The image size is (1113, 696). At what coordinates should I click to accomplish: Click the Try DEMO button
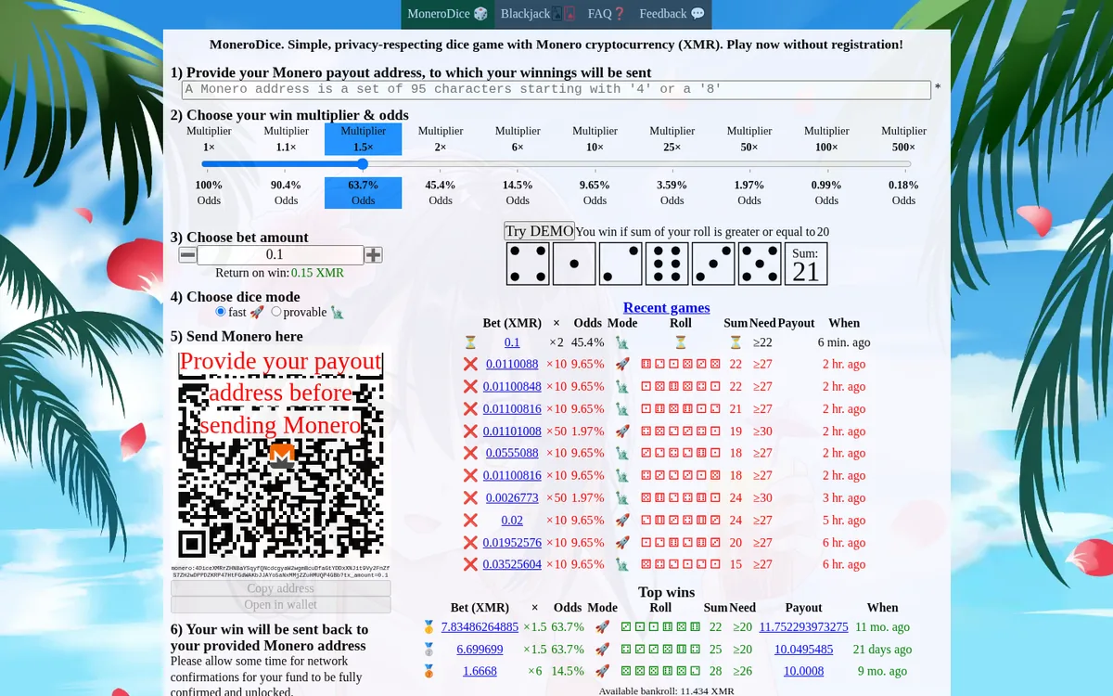[x=539, y=231]
